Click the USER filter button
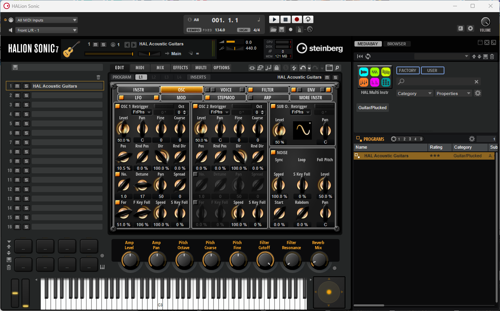The image size is (500, 311). coord(432,70)
